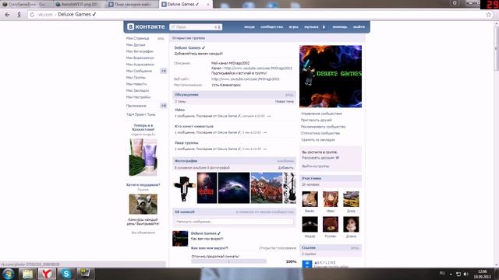Open Skype from the taskbar
This screenshot has height=280, width=499.
click(x=66, y=274)
